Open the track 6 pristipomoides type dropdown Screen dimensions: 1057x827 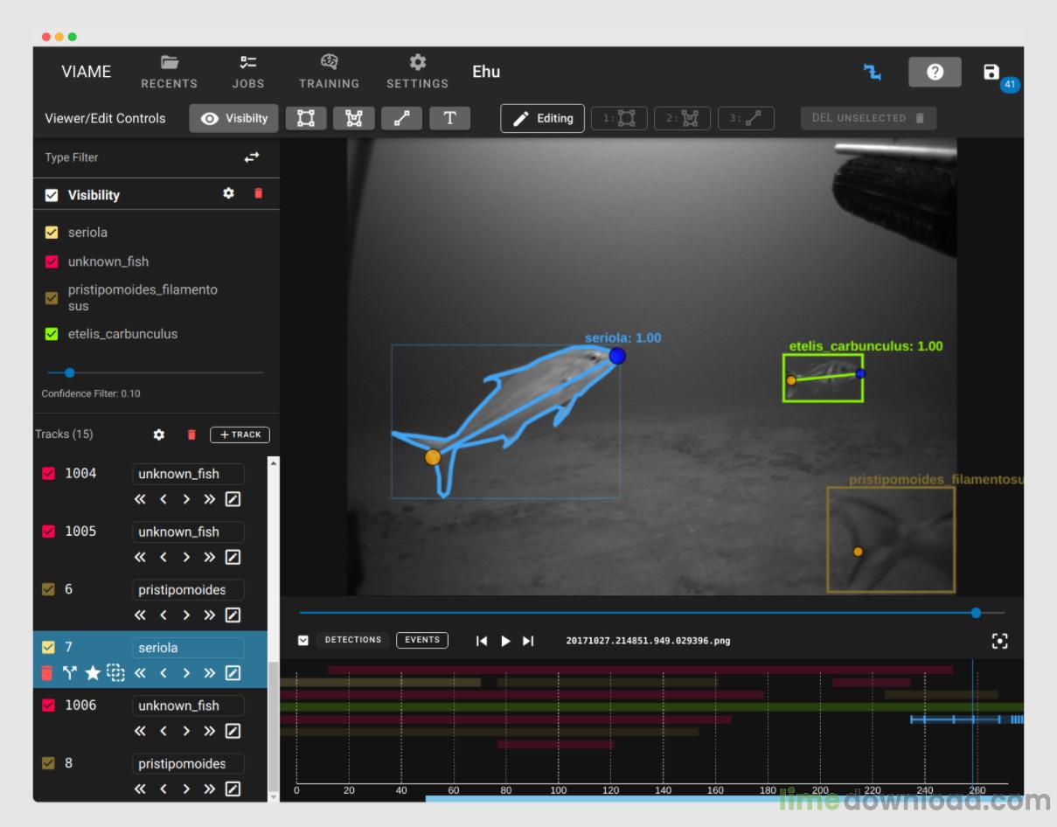[188, 590]
